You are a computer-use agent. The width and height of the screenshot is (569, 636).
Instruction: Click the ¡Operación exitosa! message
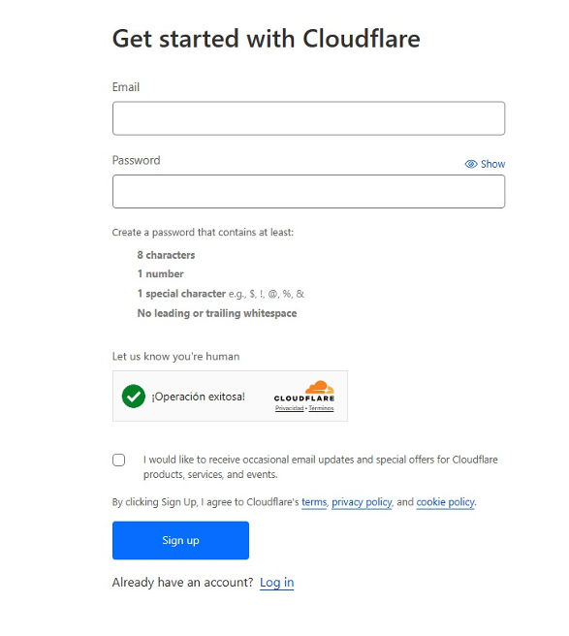pyautogui.click(x=199, y=397)
